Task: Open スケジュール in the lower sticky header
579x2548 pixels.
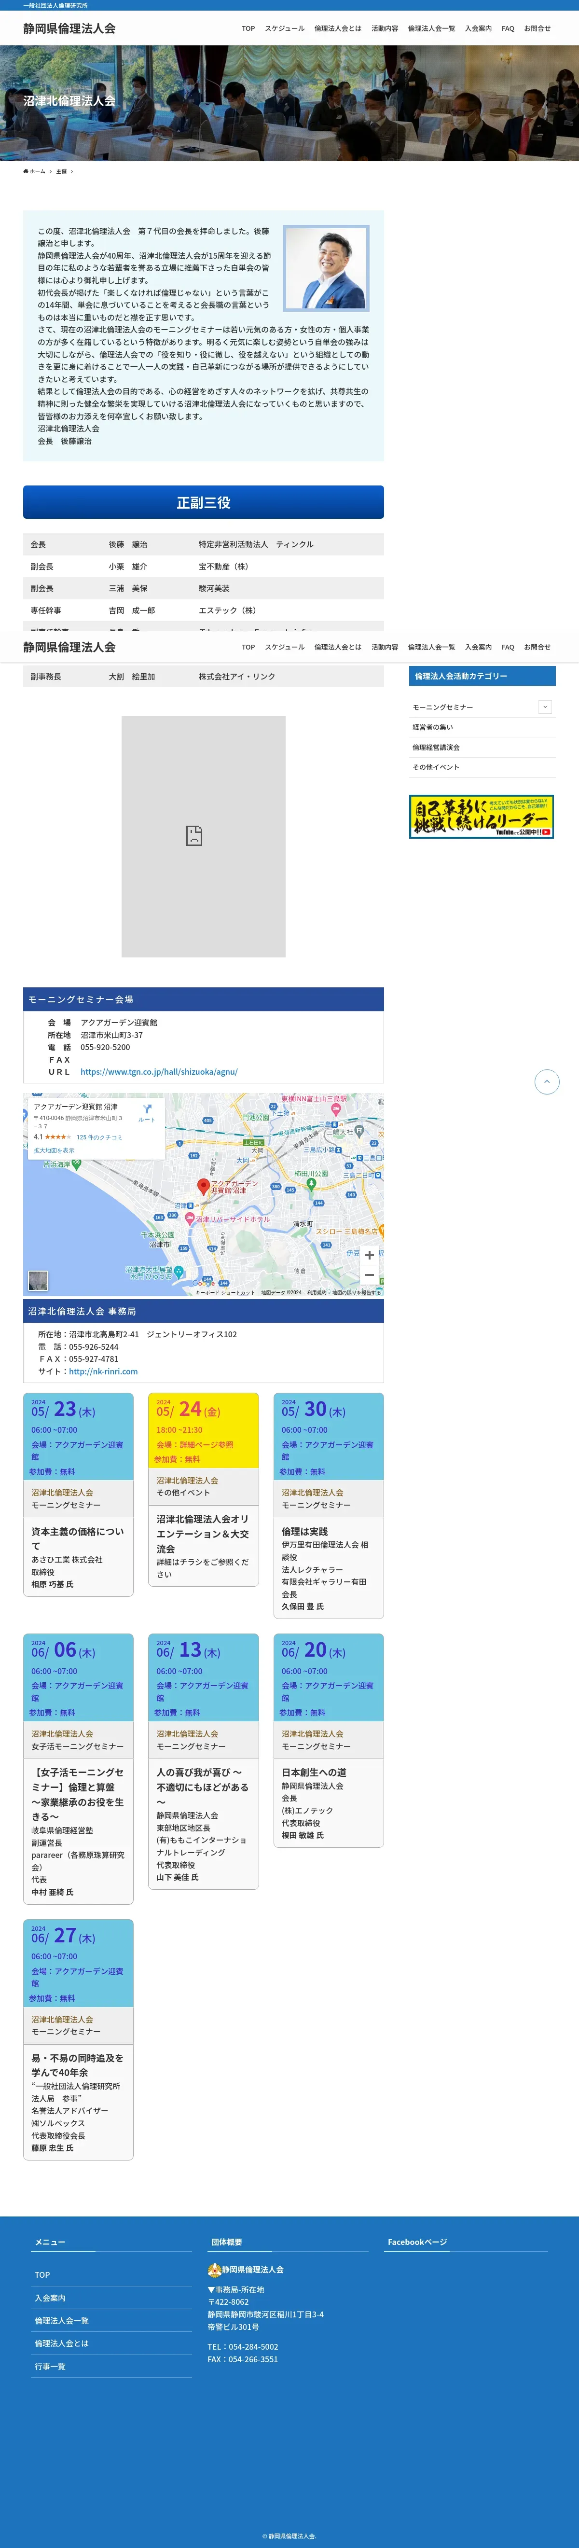Action: coord(284,647)
